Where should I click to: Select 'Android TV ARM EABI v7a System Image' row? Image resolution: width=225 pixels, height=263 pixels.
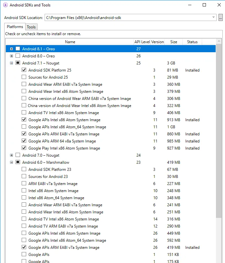point(63,226)
